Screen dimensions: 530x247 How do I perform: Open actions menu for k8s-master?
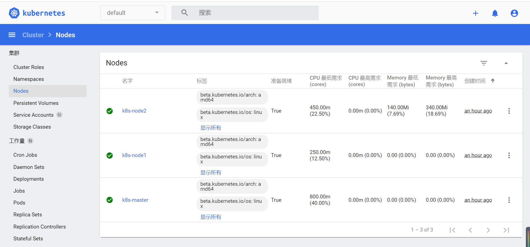[x=509, y=200]
